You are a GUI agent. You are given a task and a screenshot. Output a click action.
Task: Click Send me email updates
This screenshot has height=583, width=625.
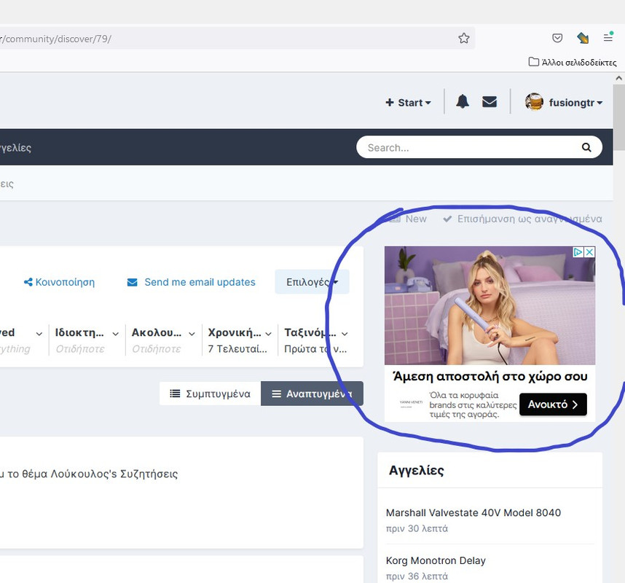coord(192,282)
